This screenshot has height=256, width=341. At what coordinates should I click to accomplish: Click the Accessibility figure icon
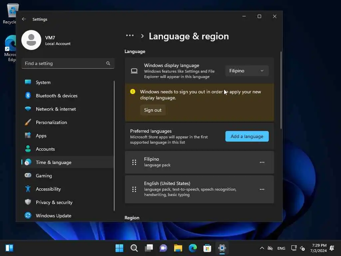point(28,189)
